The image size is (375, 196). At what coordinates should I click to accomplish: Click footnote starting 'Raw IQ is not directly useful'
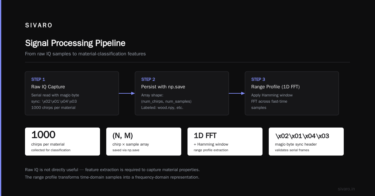(112, 170)
